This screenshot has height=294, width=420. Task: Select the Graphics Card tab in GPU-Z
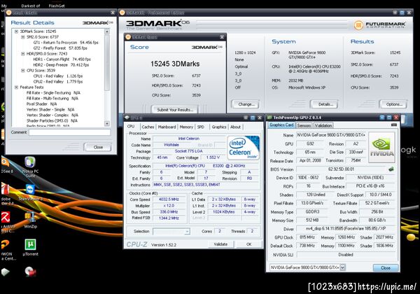(281, 125)
